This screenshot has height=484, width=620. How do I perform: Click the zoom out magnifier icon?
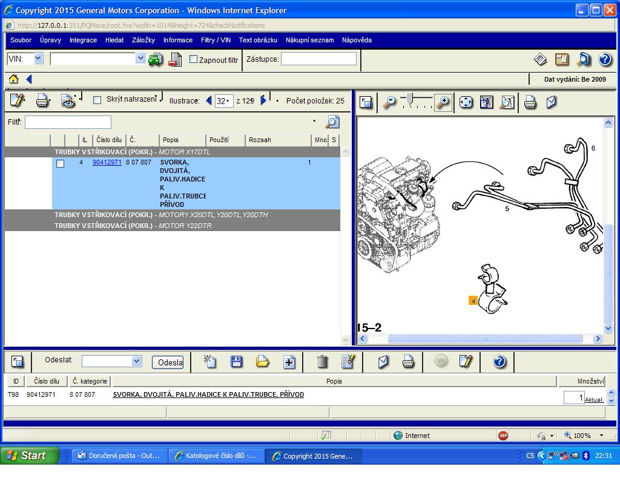pos(389,102)
